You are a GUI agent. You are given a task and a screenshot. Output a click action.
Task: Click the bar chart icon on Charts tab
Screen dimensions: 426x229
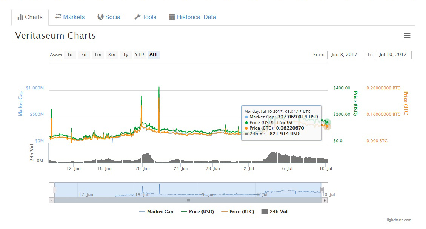coord(20,17)
